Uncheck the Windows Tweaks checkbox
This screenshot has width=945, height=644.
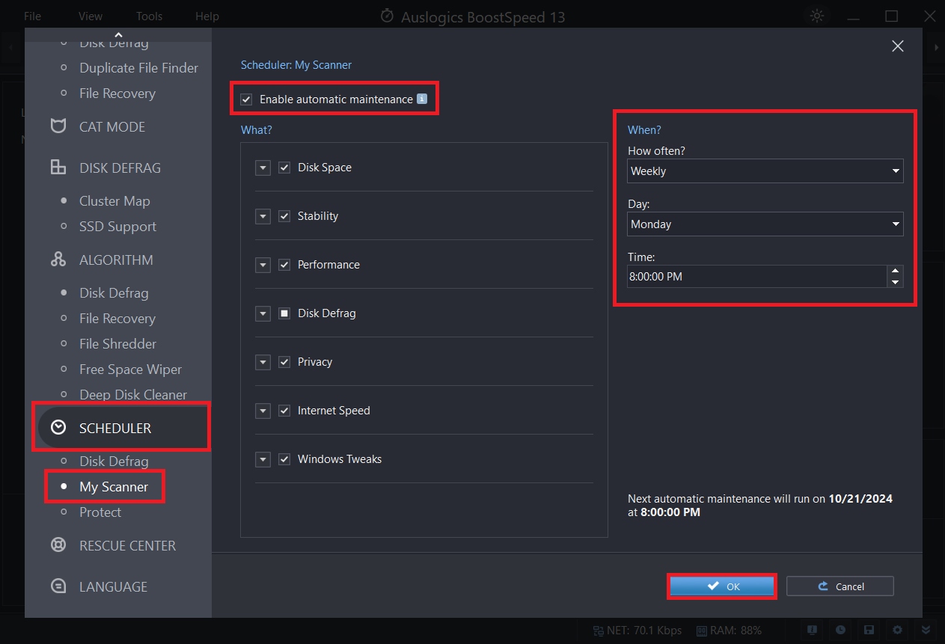coord(284,459)
